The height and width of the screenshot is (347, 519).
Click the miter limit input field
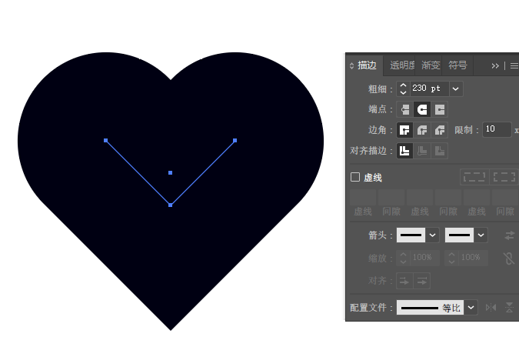(496, 129)
